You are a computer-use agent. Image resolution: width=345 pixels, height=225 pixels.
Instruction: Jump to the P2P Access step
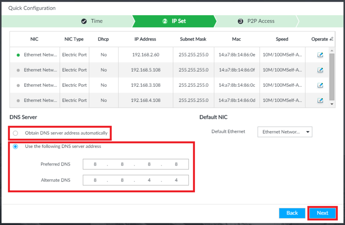[256, 21]
